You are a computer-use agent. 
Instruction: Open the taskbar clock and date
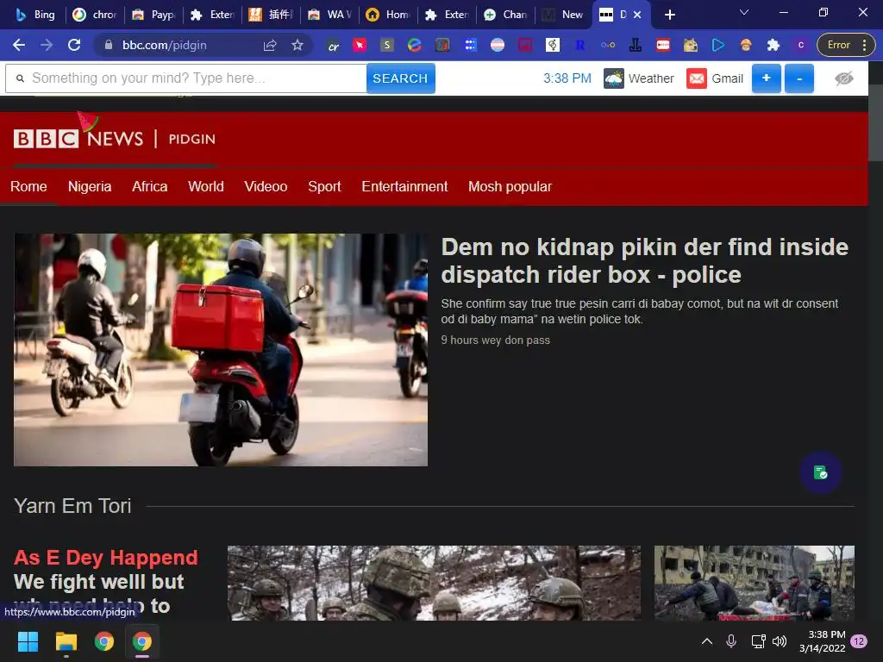[x=822, y=641]
